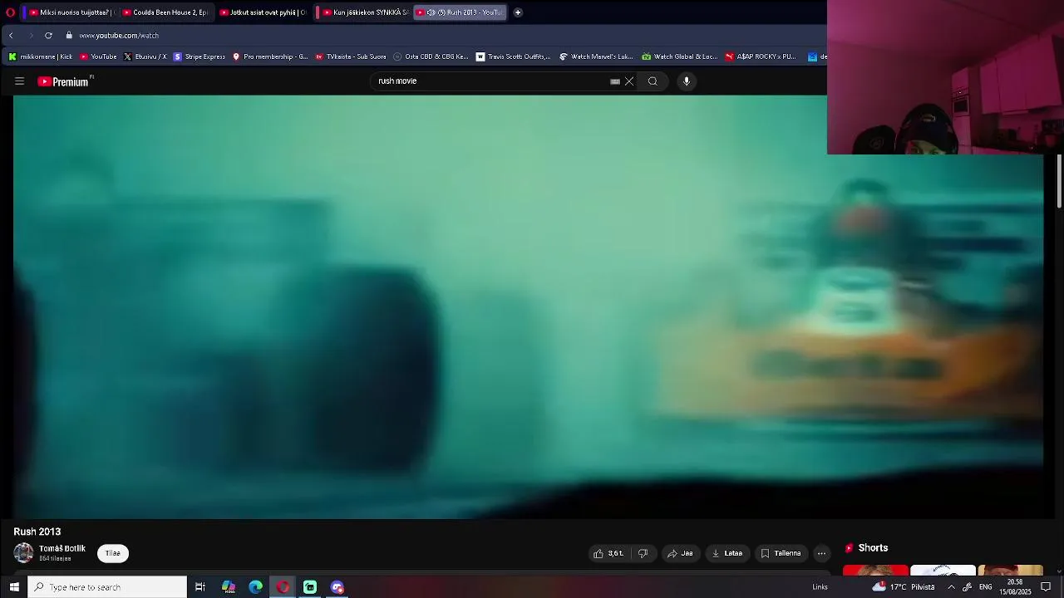This screenshot has width=1064, height=598.
Task: Open the 'Watch Marvel's Luk...' bookmark
Action: coord(596,56)
